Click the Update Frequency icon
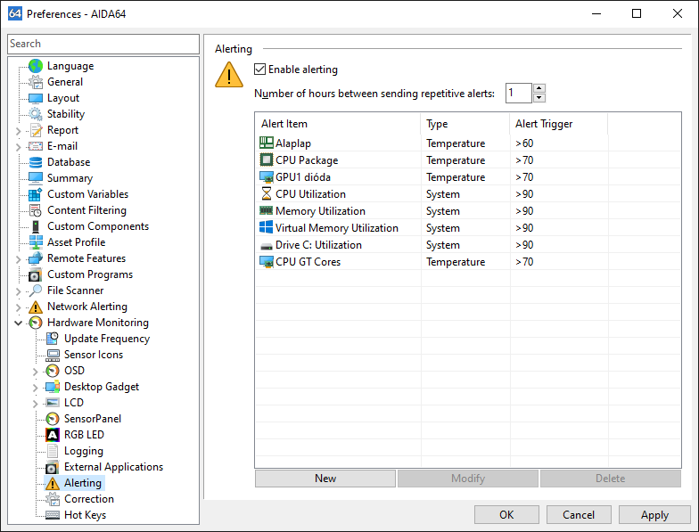Viewport: 699px width, 532px height. pyautogui.click(x=53, y=339)
